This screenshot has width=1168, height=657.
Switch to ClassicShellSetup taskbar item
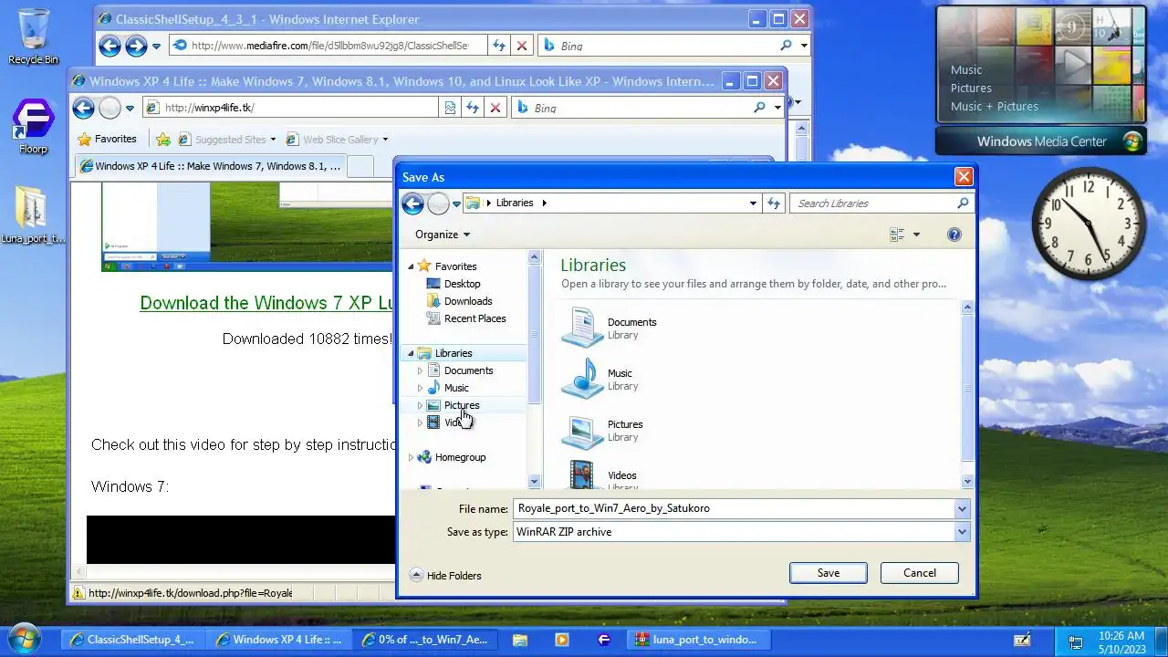click(x=132, y=640)
